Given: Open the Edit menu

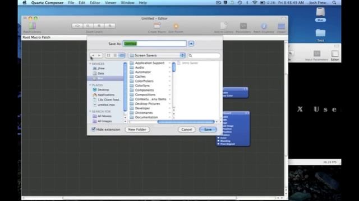Looking at the screenshot, I should click(82, 3).
